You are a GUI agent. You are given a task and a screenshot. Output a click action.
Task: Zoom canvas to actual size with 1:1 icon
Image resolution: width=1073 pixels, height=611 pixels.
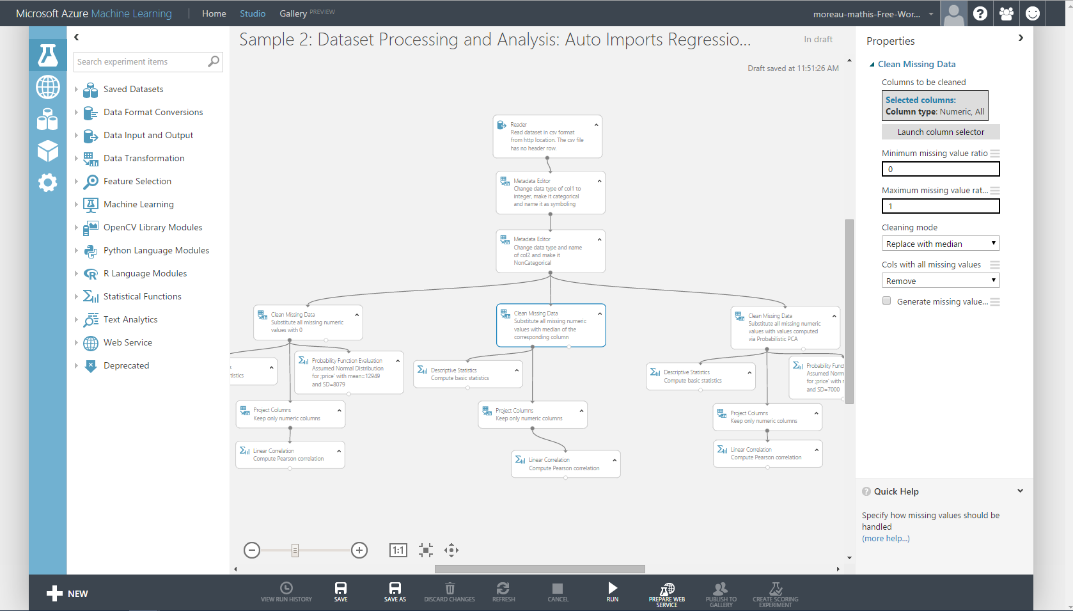[x=398, y=550]
